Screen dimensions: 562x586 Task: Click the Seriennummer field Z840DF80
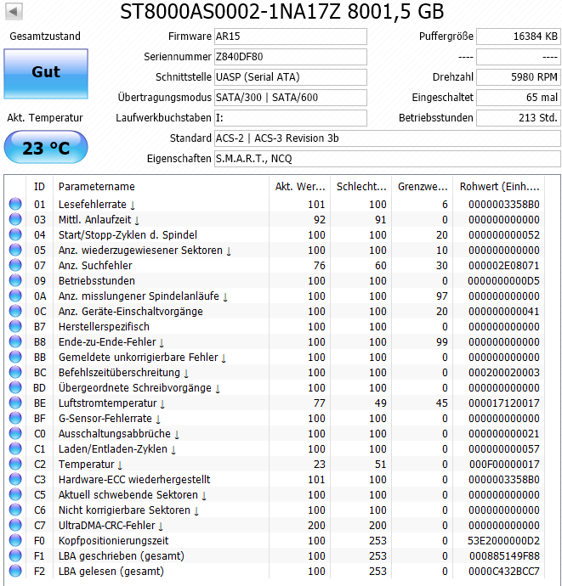tap(291, 57)
